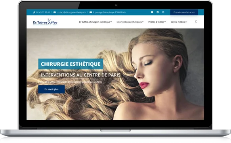
Task: Open the Facebook social icon
Action: click(158, 12)
